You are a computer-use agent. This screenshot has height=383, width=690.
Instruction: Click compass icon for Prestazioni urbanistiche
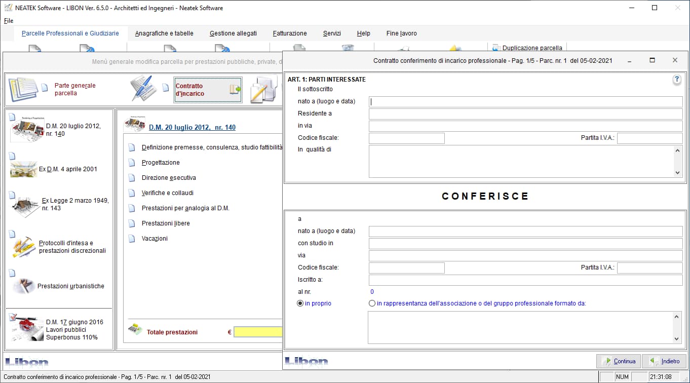[23, 286]
